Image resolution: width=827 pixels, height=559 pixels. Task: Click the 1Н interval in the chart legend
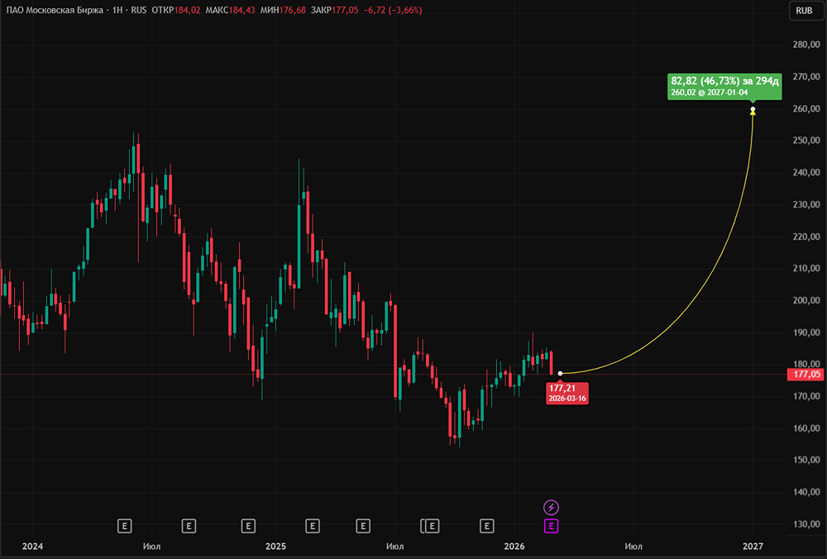(x=117, y=10)
